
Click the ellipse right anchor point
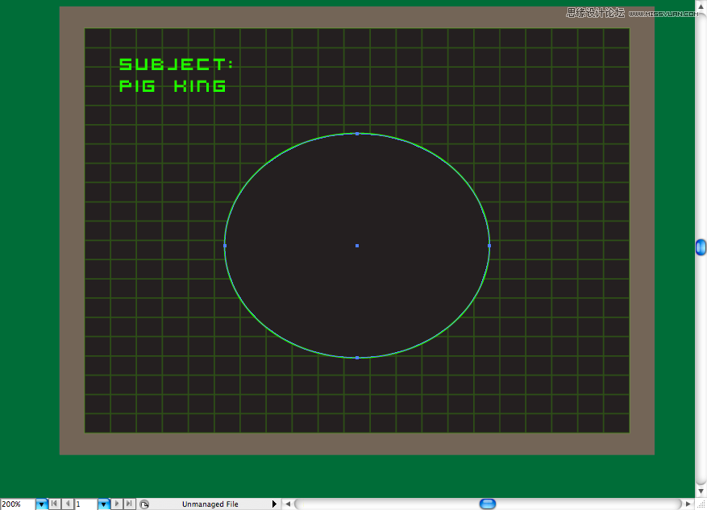(x=489, y=246)
